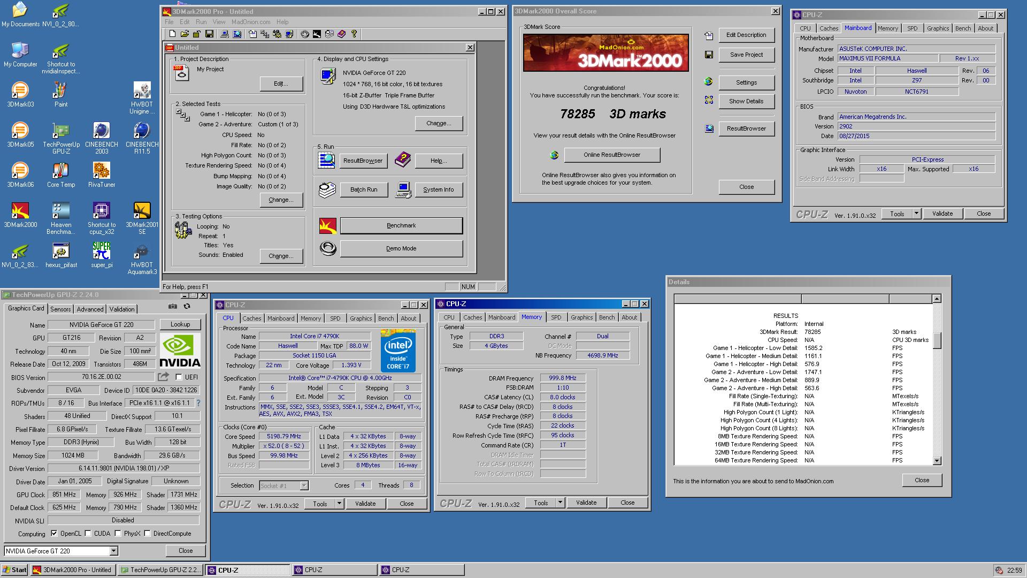Click the Demo Mode button
This screenshot has height=578, width=1027.
pyautogui.click(x=401, y=248)
